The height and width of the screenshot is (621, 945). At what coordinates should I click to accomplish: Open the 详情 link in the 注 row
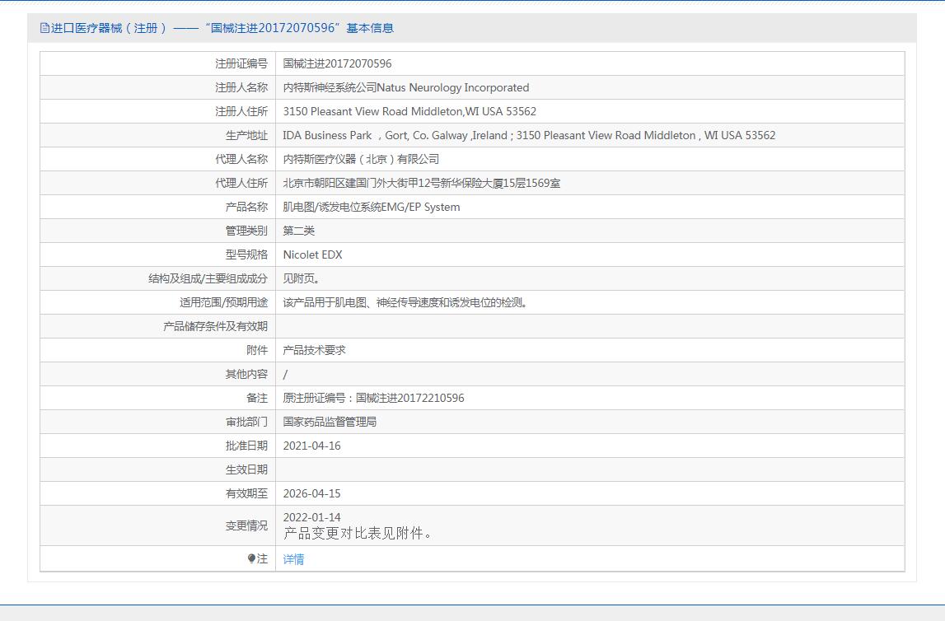pyautogui.click(x=293, y=559)
